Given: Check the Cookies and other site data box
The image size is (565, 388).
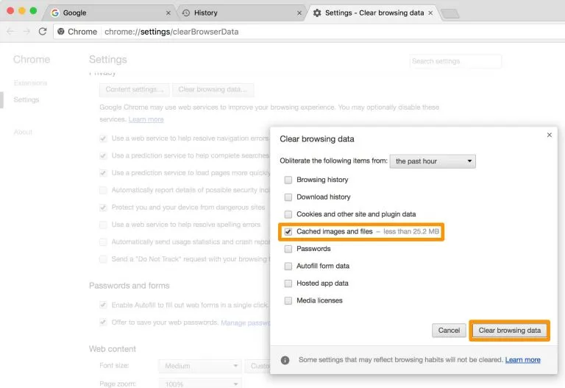Looking at the screenshot, I should 288,214.
